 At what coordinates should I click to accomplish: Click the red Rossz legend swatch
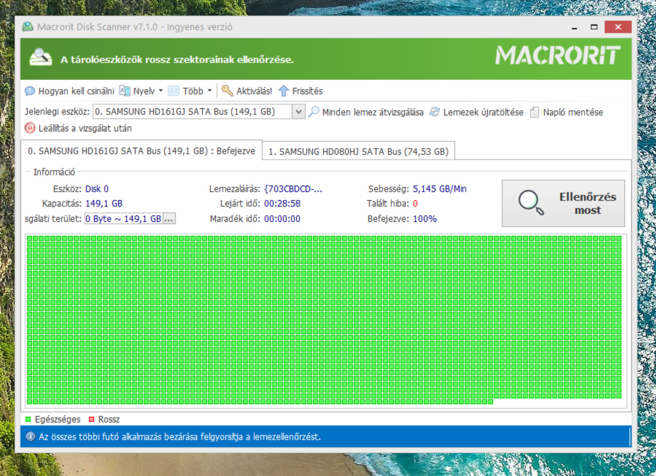[x=91, y=419]
